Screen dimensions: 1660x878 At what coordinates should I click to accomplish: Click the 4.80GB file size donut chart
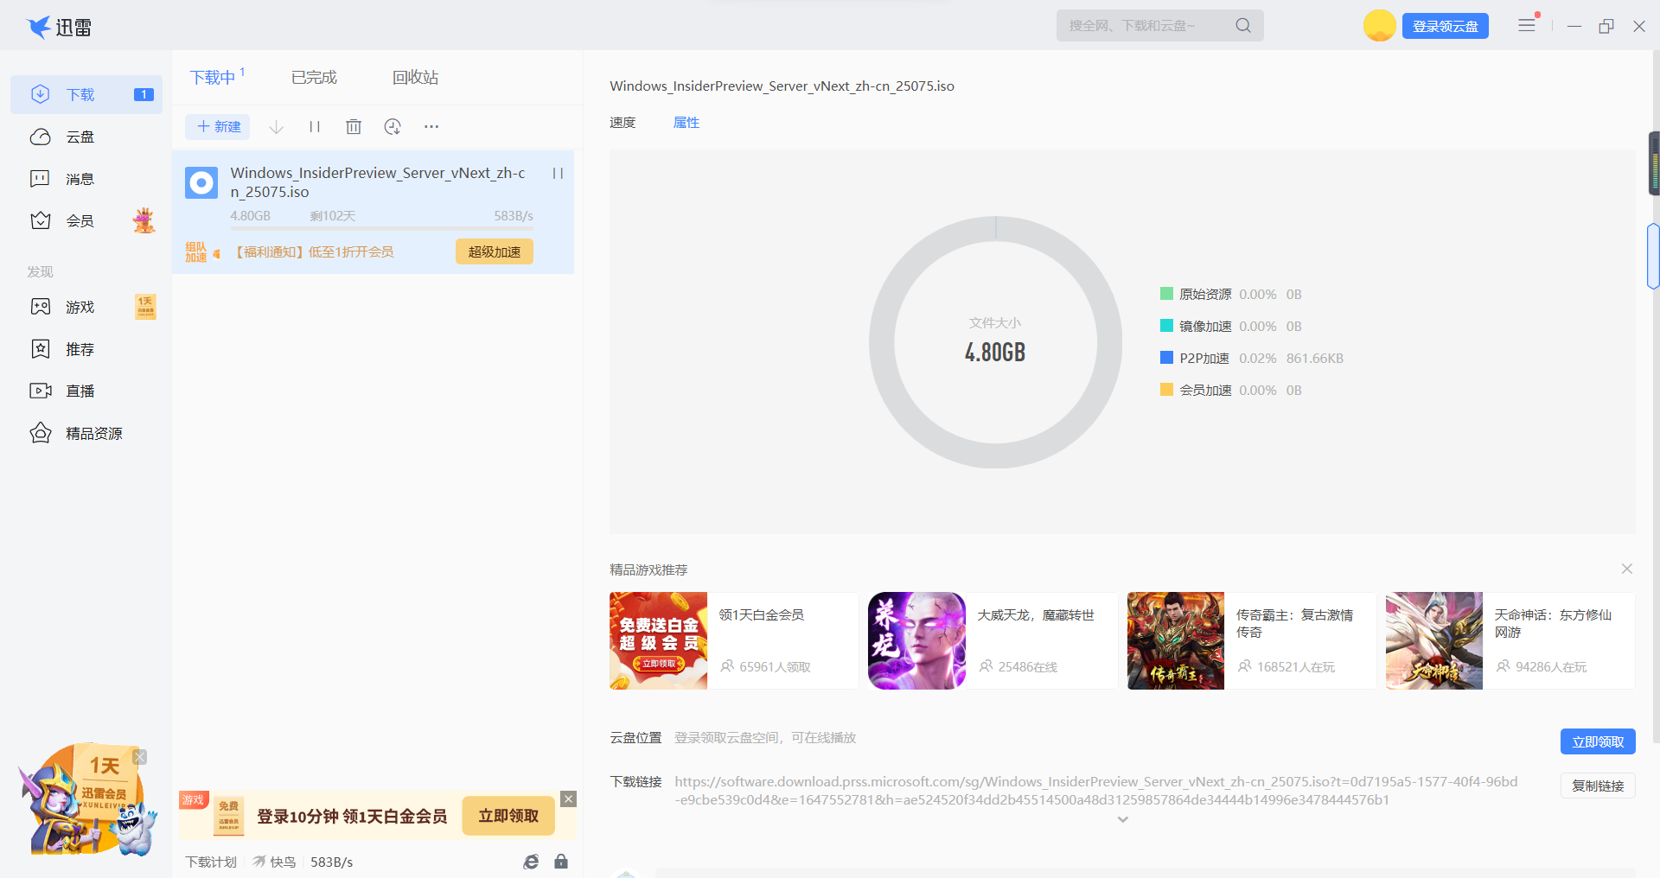995,342
